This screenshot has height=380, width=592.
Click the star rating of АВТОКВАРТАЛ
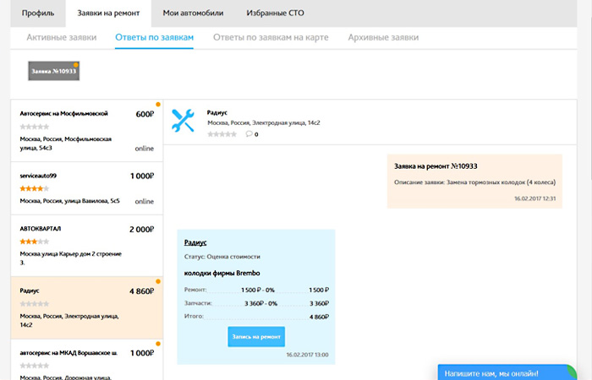(x=34, y=242)
